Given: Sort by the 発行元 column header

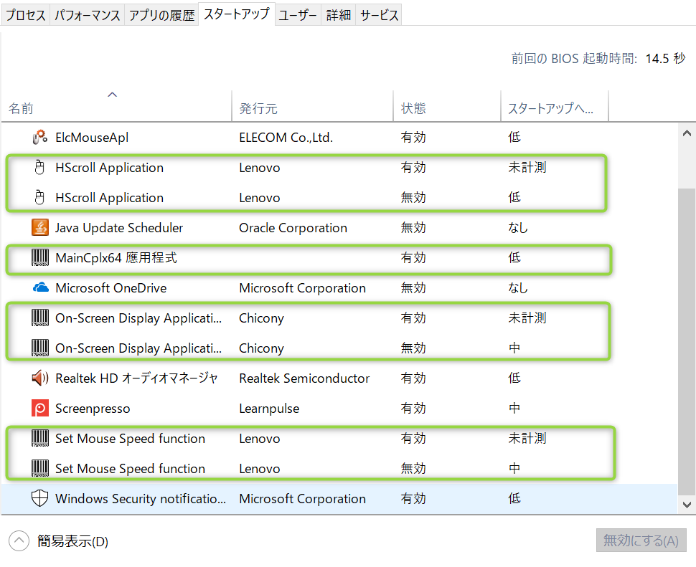Looking at the screenshot, I should (258, 109).
